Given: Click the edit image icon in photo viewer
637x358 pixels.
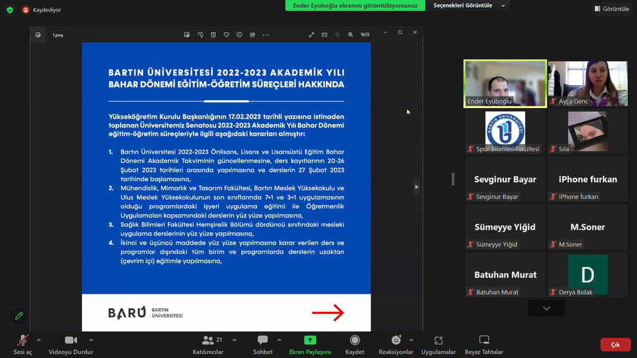Looking at the screenshot, I should (187, 35).
